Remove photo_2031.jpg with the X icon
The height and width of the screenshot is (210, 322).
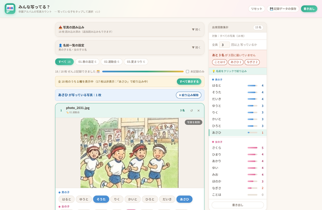point(198,111)
